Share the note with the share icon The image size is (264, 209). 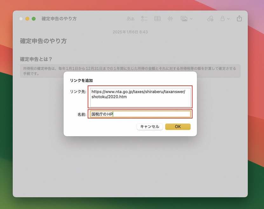239,18
